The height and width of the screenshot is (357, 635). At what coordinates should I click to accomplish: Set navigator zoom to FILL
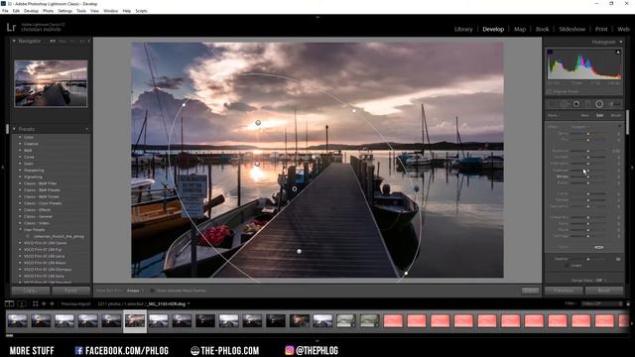(x=63, y=42)
